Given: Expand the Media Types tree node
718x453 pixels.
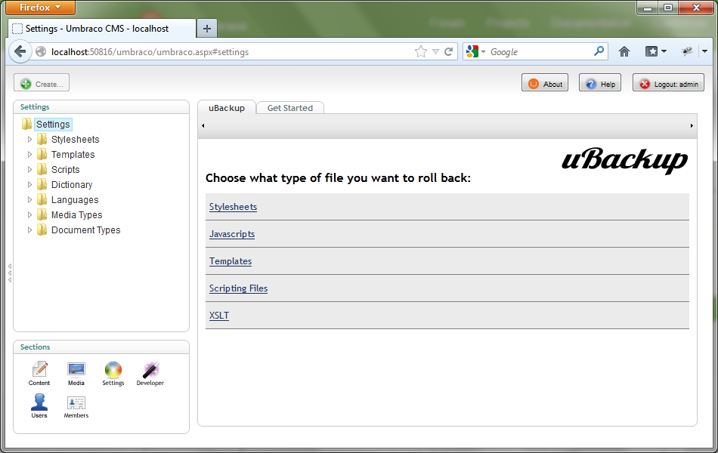Looking at the screenshot, I should (x=29, y=214).
